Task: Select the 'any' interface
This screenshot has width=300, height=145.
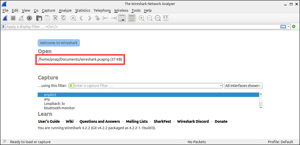Action: 148,99
